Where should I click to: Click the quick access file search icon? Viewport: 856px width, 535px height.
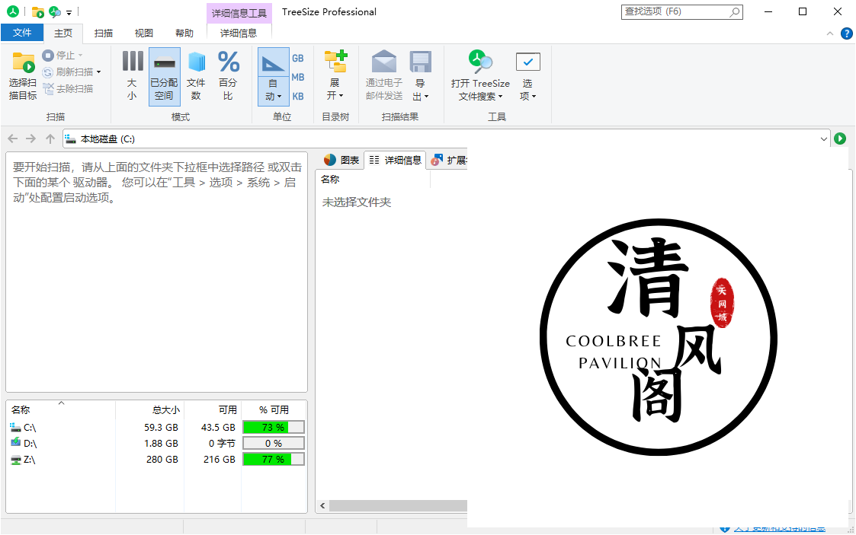click(55, 12)
